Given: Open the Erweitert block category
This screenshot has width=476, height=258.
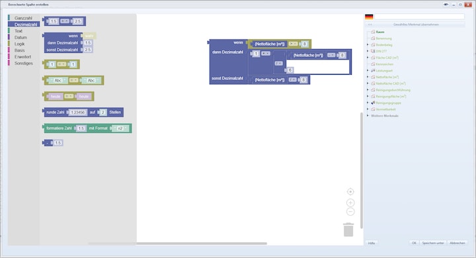Looking at the screenshot, I should [22, 56].
